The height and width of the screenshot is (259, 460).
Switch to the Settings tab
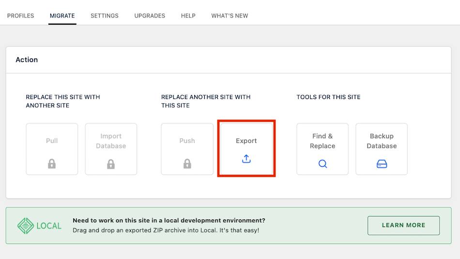105,16
